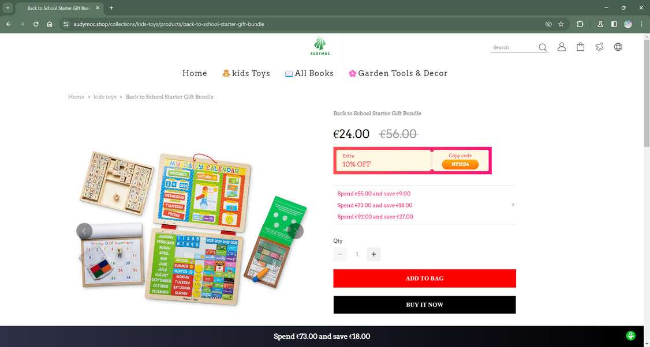Screen dimensions: 650x347
Task: Show next product image arrow
Action: [296, 231]
